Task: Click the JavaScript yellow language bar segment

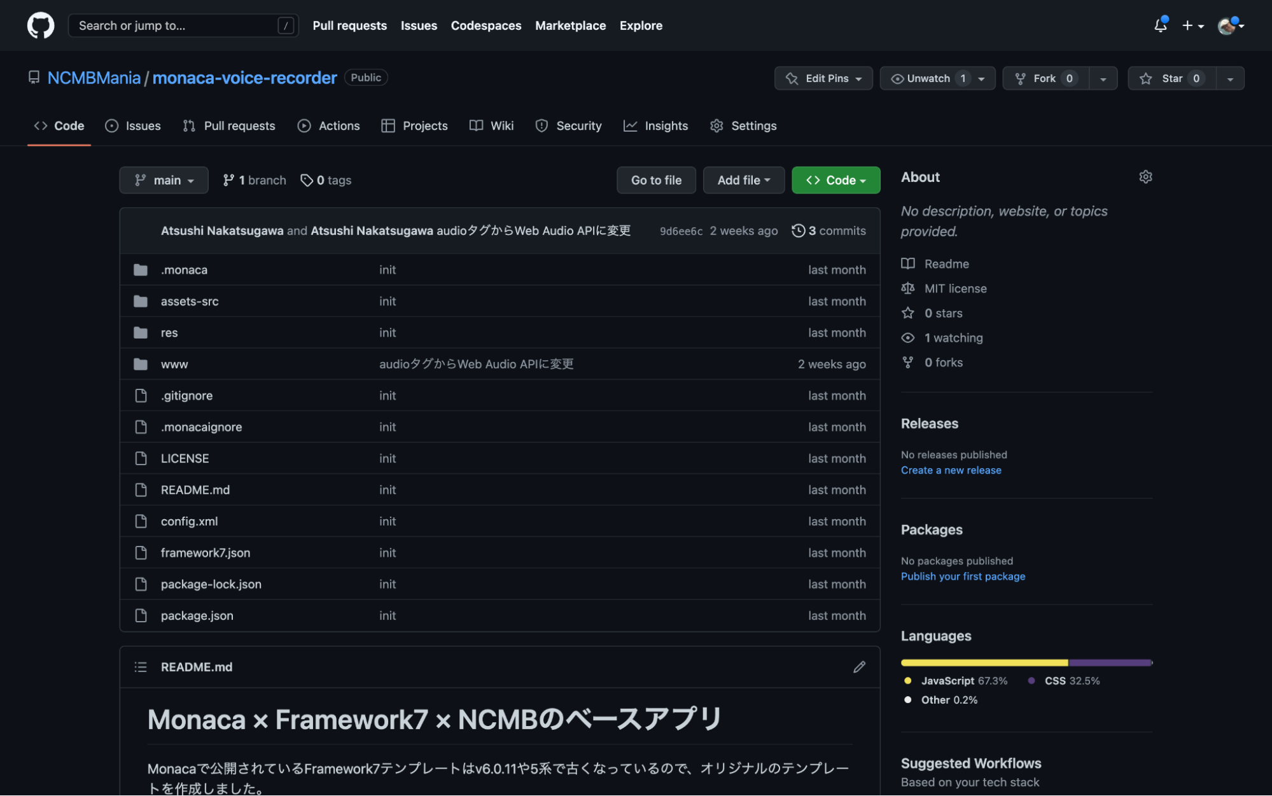Action: pyautogui.click(x=984, y=662)
